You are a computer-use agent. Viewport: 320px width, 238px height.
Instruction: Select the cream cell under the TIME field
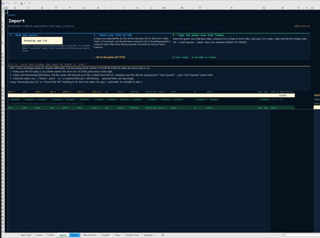(28, 95)
